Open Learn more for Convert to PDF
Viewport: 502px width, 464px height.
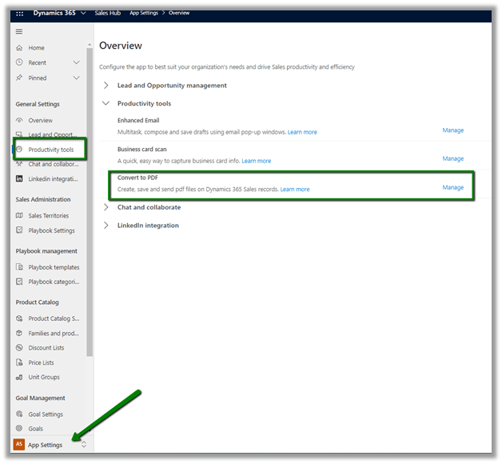[x=295, y=190]
